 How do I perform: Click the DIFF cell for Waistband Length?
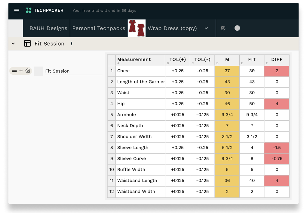pyautogui.click(x=277, y=181)
